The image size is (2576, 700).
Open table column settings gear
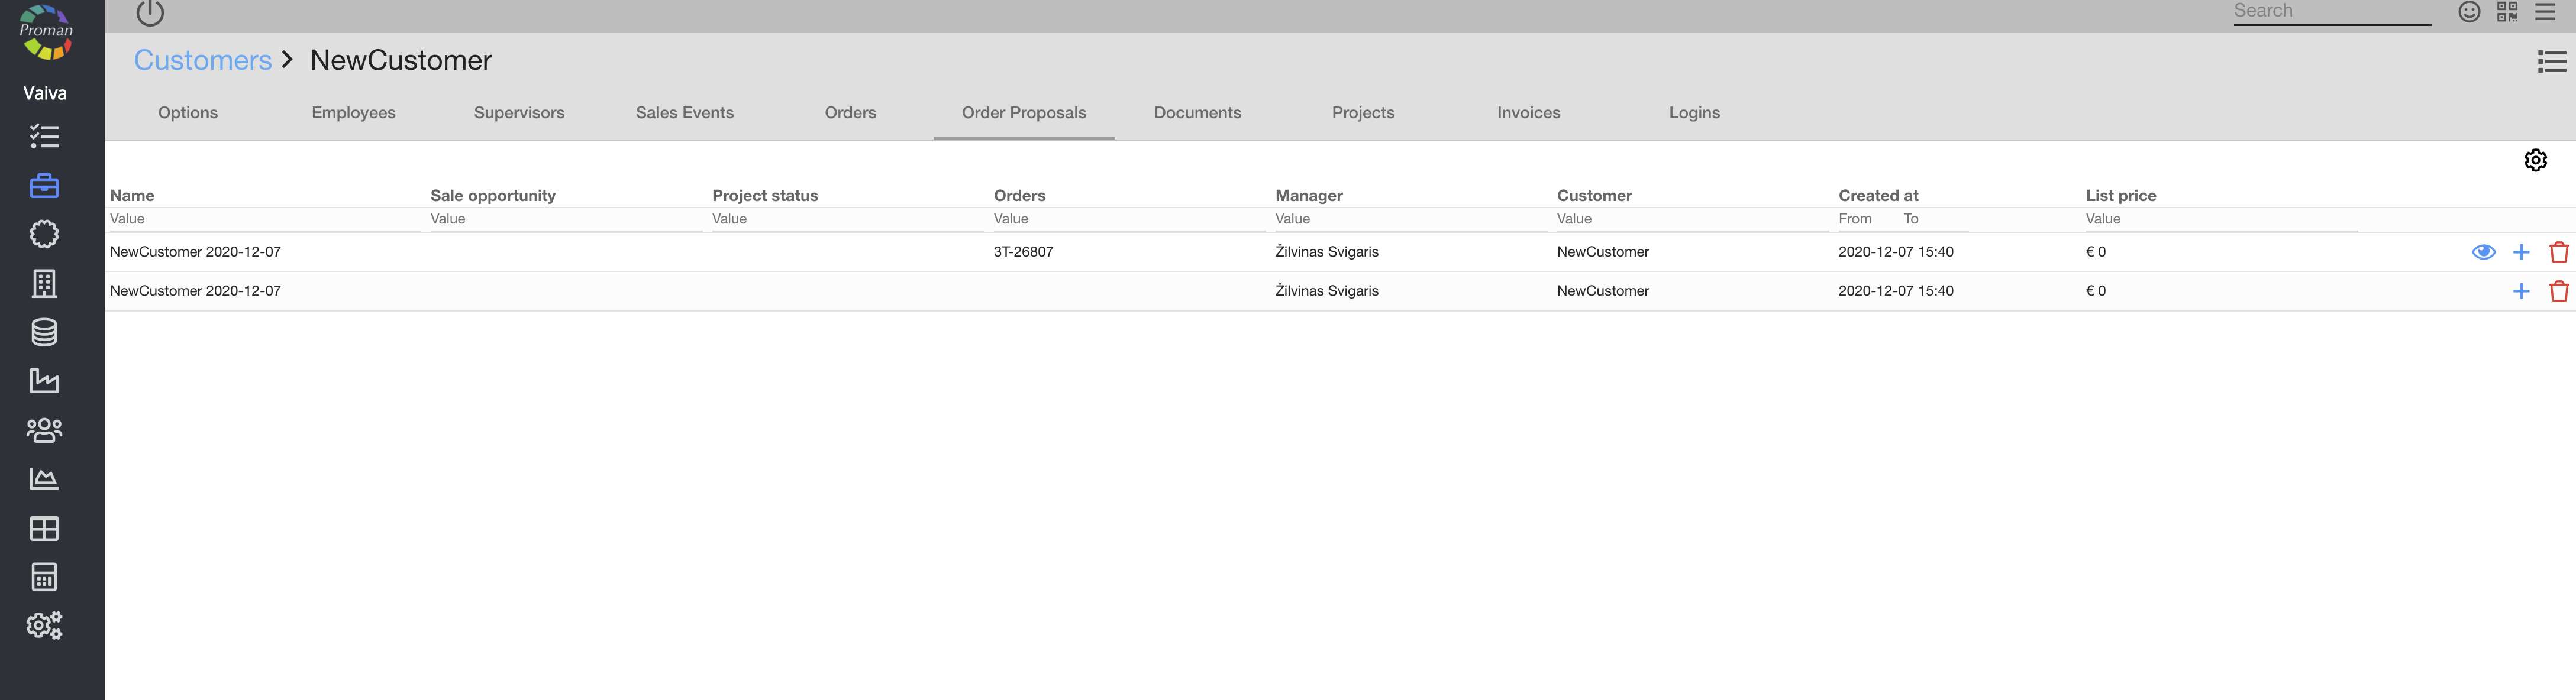(2535, 160)
